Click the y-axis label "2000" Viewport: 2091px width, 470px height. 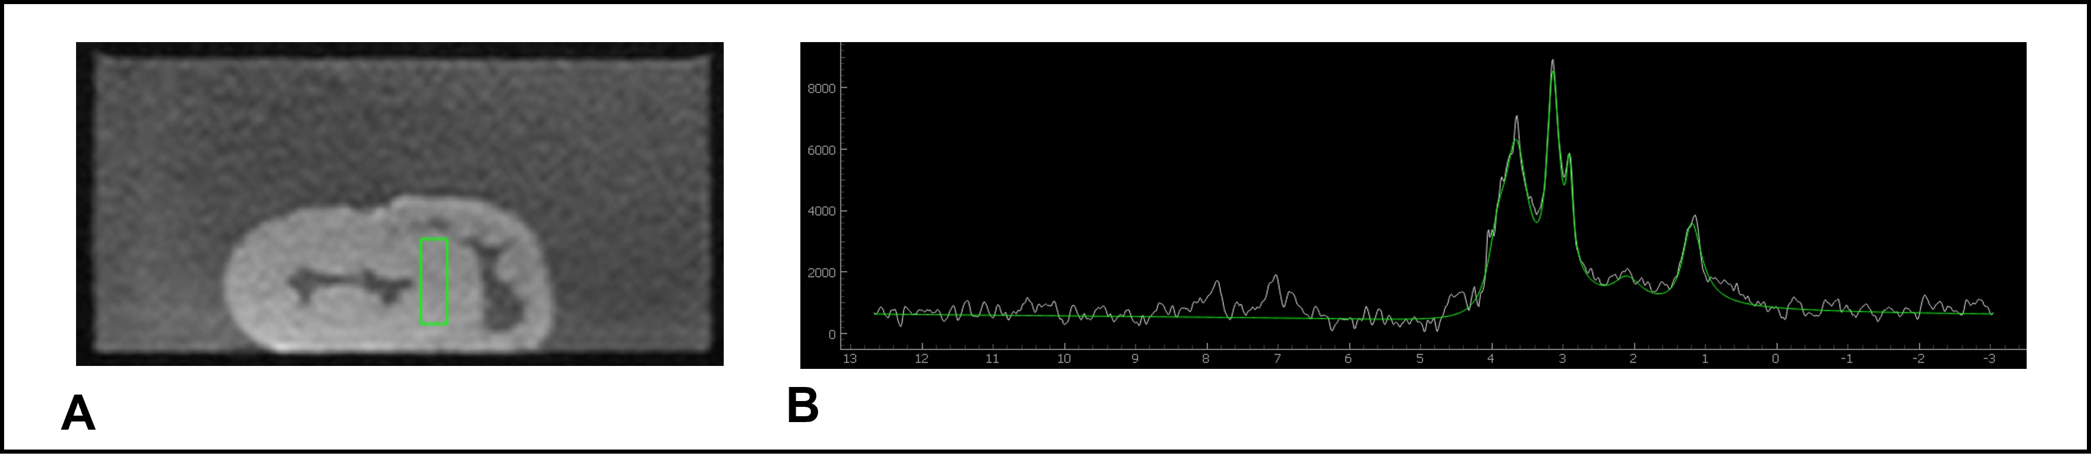point(821,273)
